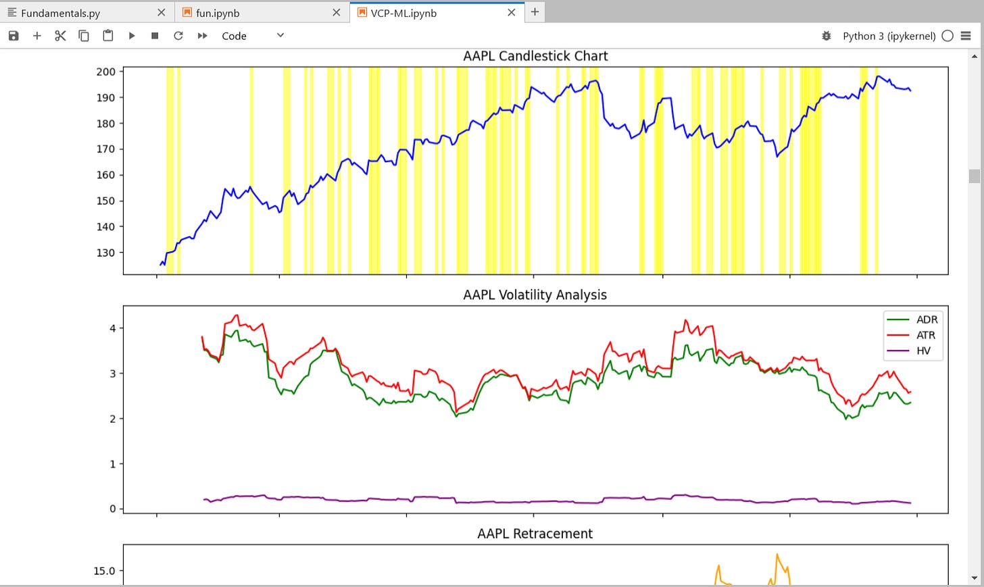984x587 pixels.
Task: Cut the selected cell with scissors icon
Action: coord(60,36)
